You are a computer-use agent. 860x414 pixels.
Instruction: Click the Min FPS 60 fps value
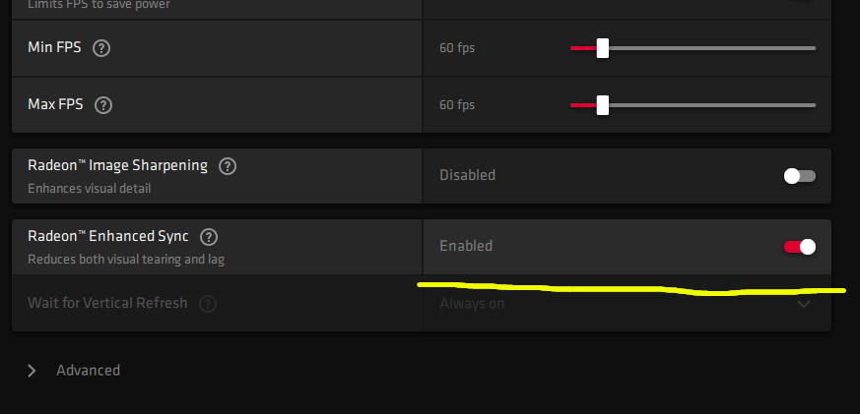pos(456,48)
